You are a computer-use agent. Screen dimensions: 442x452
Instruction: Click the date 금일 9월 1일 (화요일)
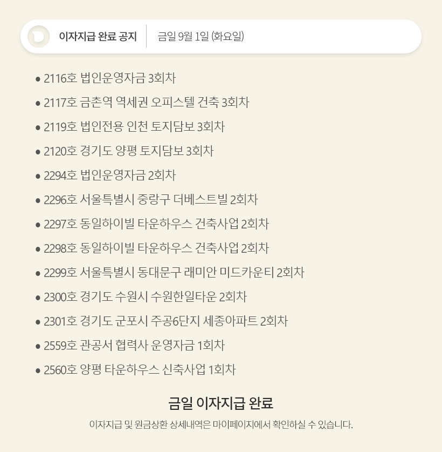tap(201, 37)
